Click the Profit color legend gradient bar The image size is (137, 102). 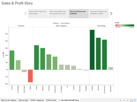(x=125, y=25)
